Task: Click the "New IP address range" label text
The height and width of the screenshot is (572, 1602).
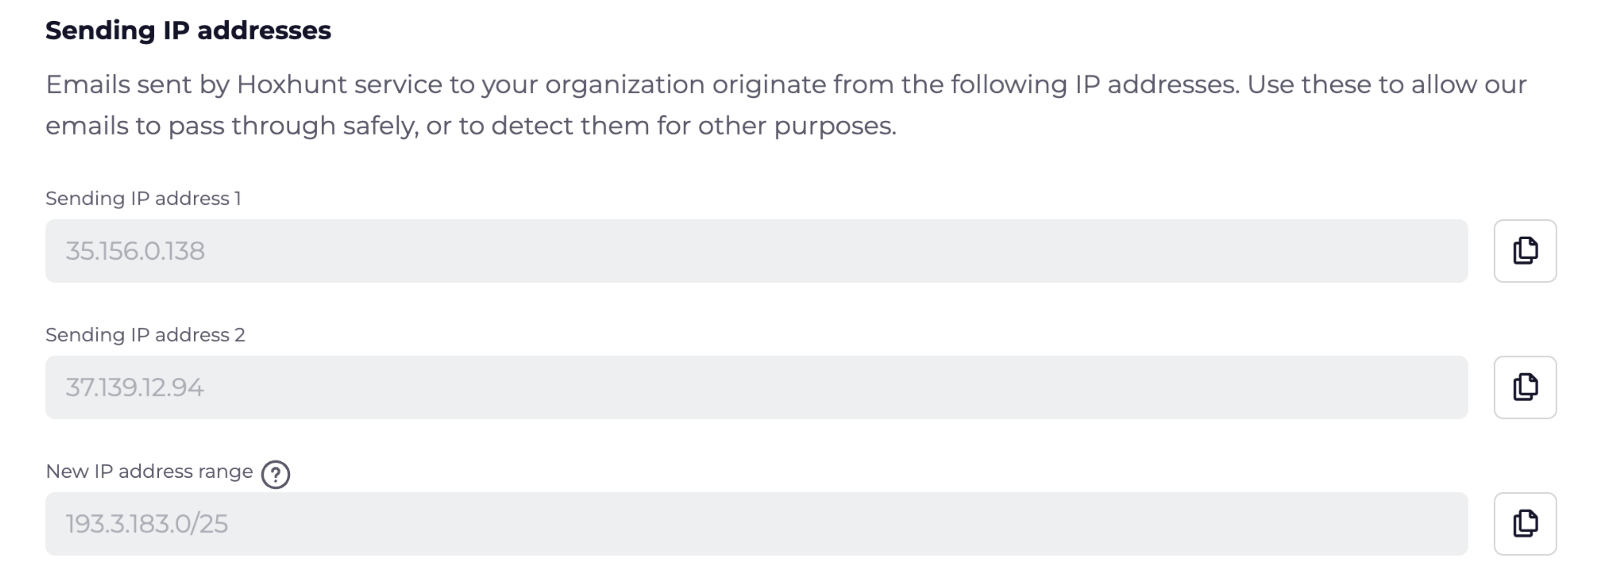Action: 149,472
